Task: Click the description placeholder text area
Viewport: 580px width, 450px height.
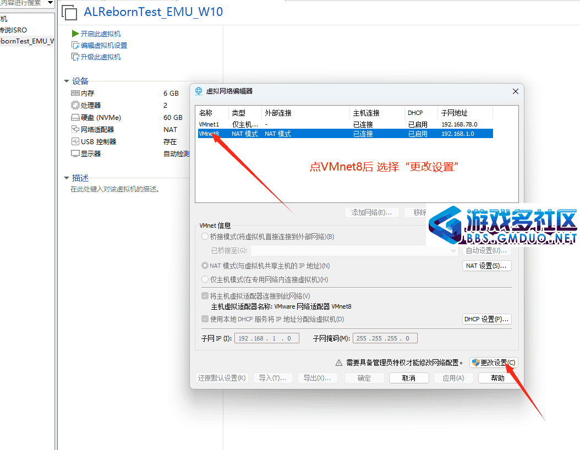Action: click(x=115, y=189)
